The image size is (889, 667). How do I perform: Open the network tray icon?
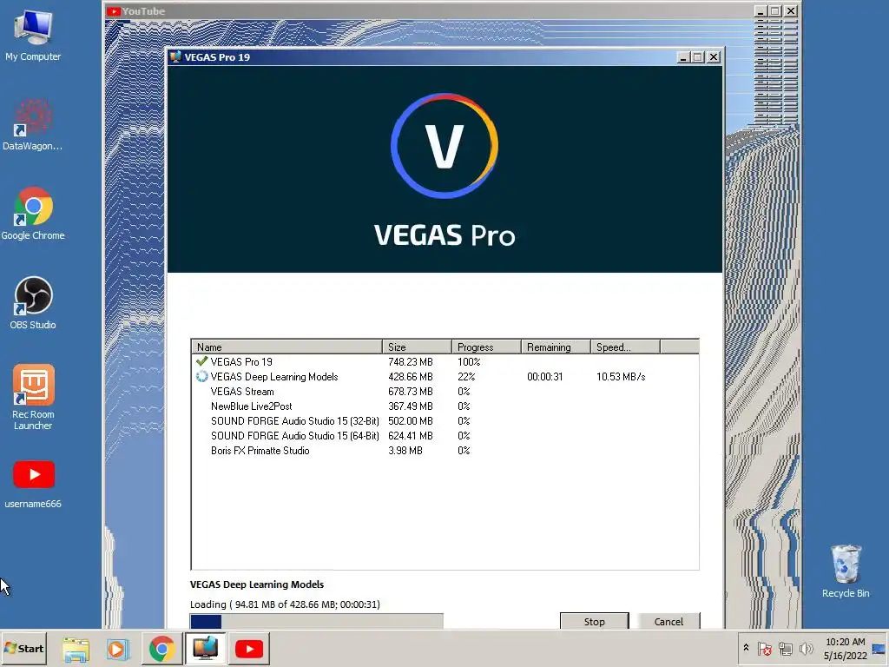click(x=785, y=649)
